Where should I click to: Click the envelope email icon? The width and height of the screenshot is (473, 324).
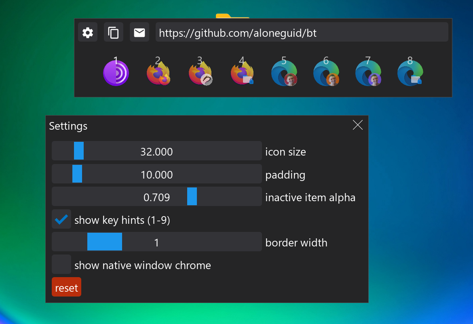(x=139, y=32)
